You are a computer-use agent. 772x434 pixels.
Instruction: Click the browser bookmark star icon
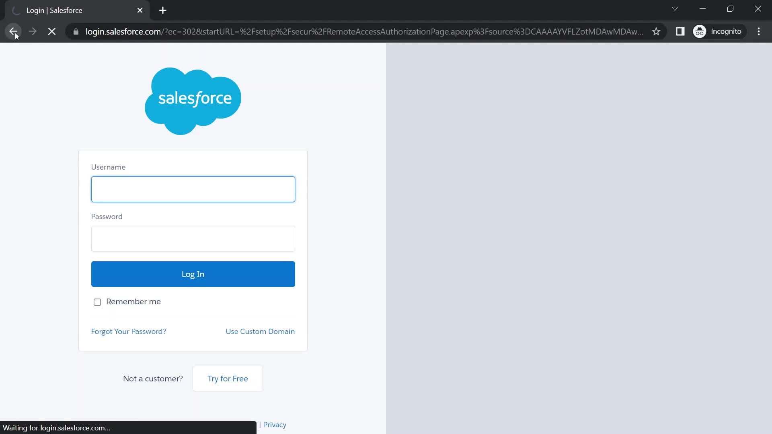coord(657,31)
